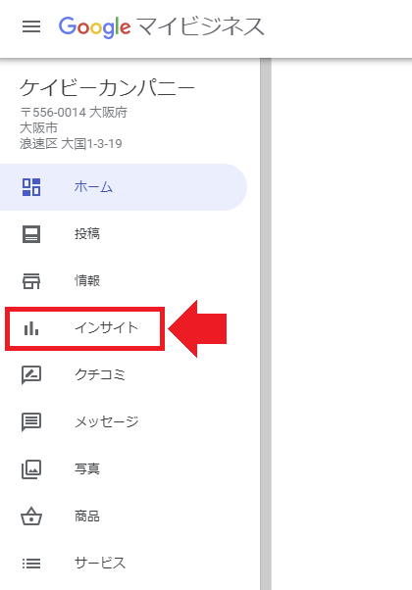Open the 投稿 menu label

(x=87, y=233)
